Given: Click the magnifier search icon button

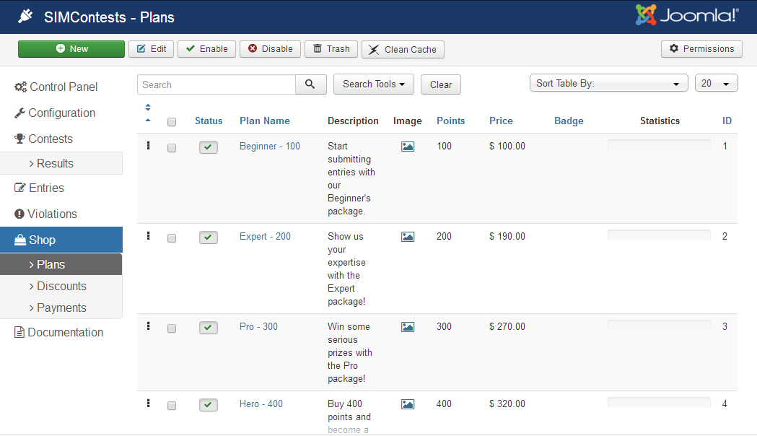Looking at the screenshot, I should tap(310, 84).
